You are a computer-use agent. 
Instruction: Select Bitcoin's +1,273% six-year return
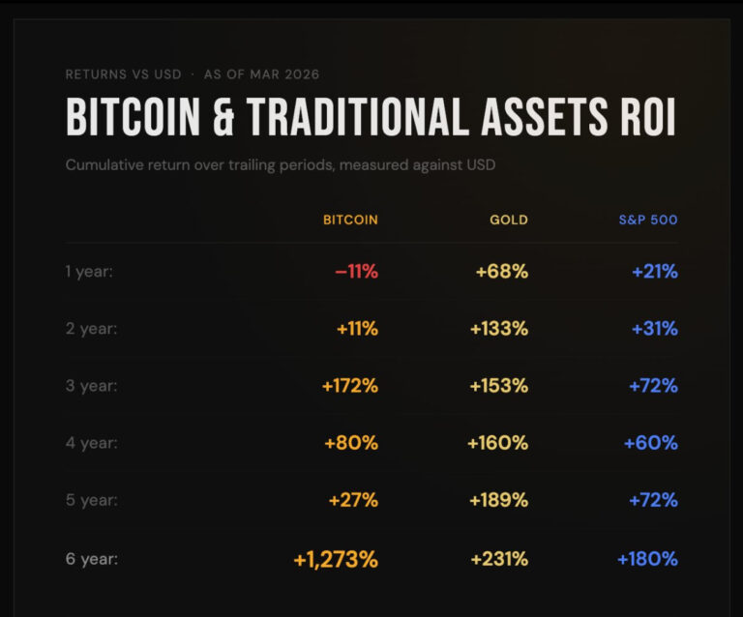coord(336,558)
